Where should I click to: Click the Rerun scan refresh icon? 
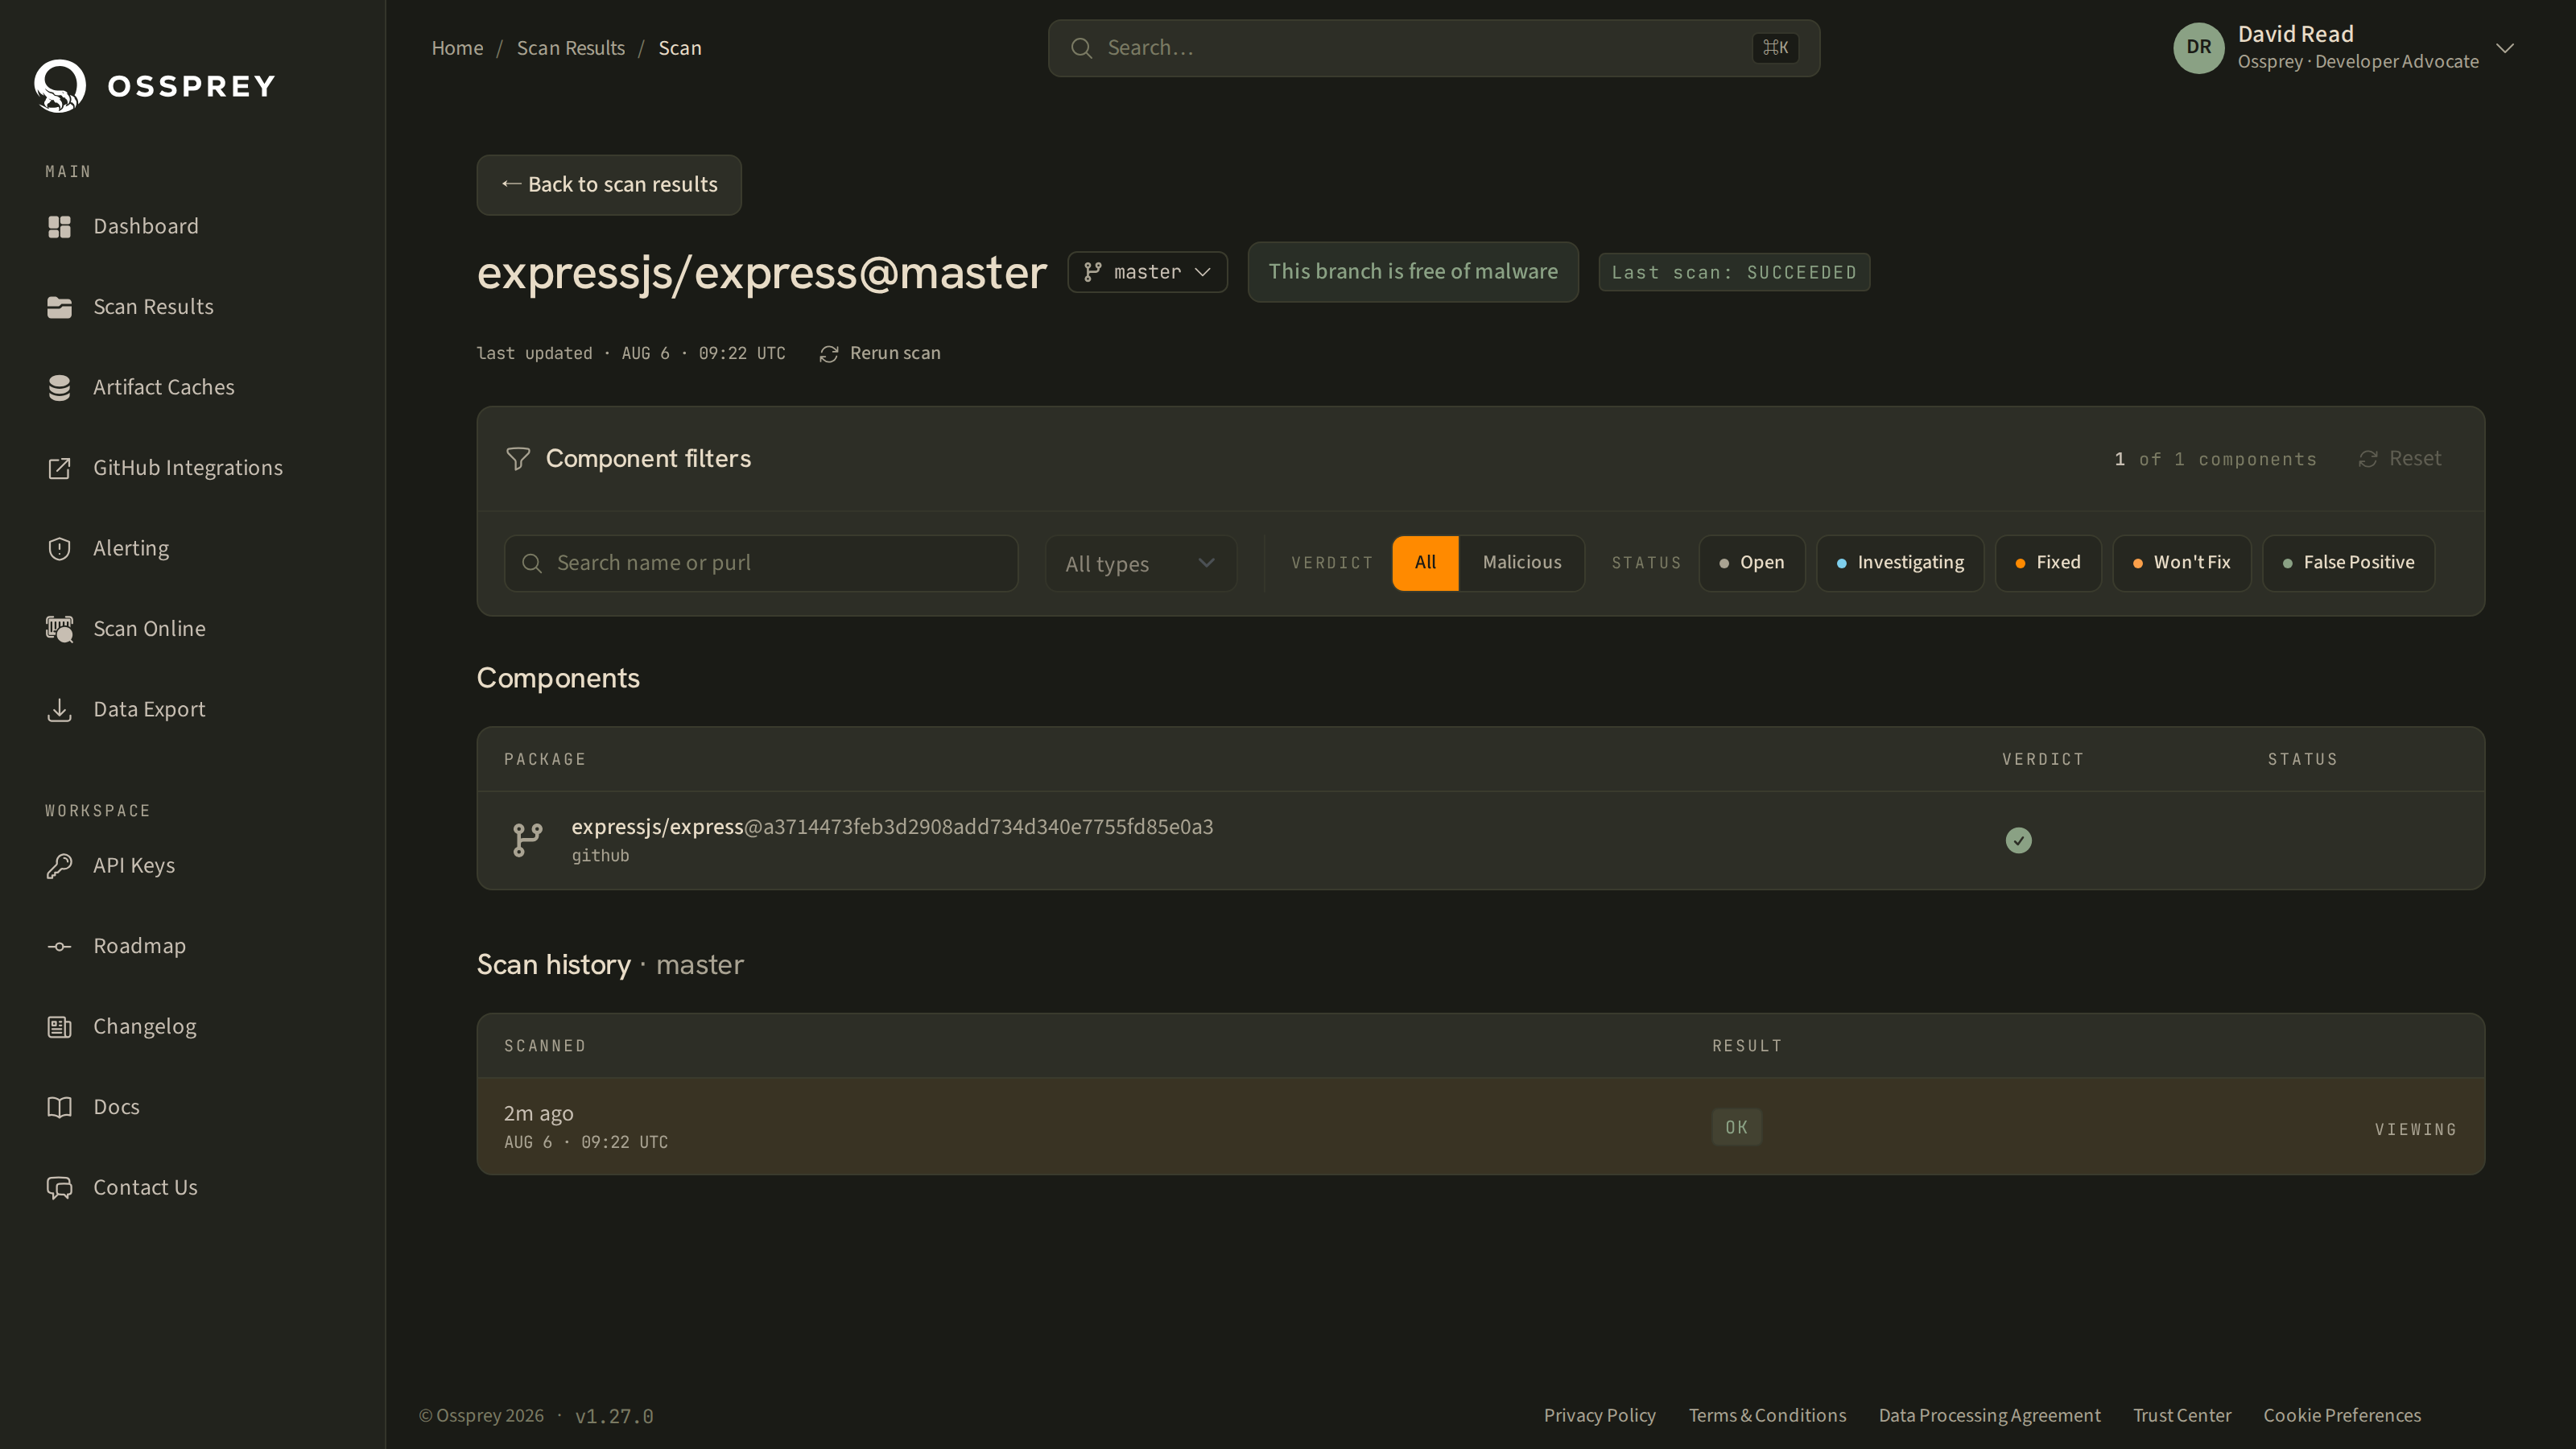[x=828, y=354]
